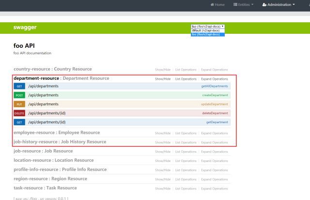Click Expand Operations for task-resource

click(215, 189)
